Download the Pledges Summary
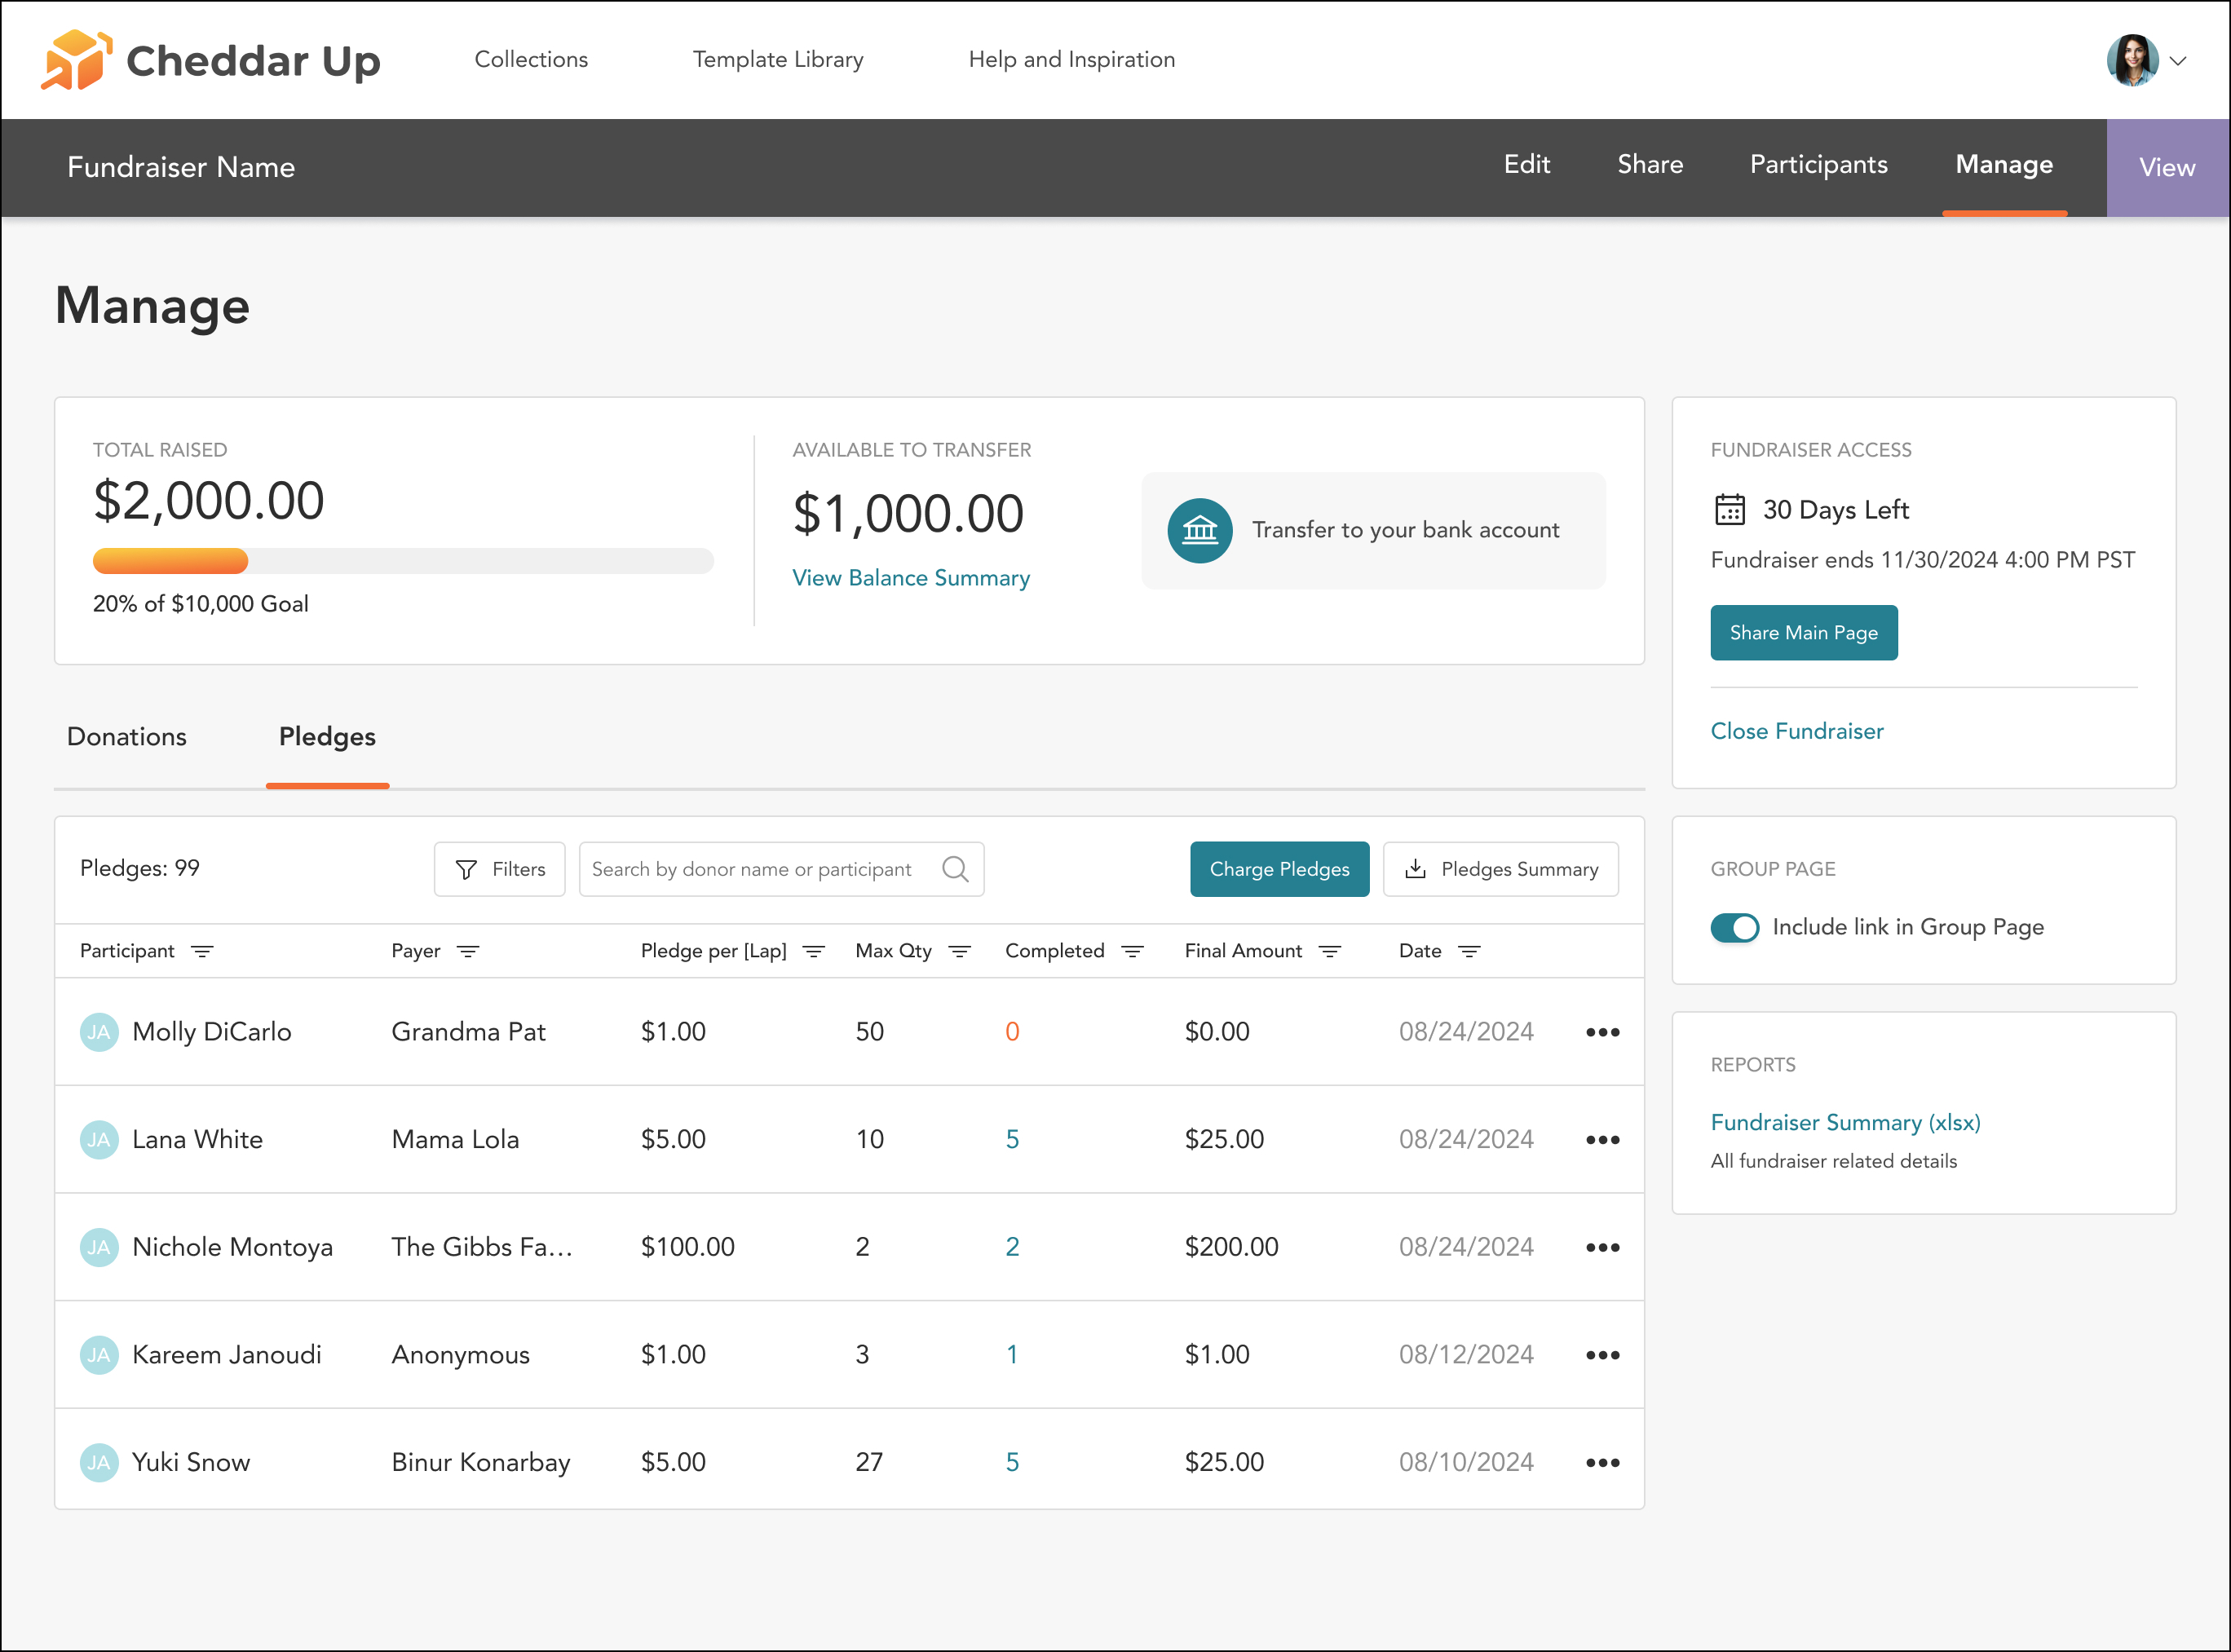Image resolution: width=2231 pixels, height=1652 pixels. coord(1500,869)
